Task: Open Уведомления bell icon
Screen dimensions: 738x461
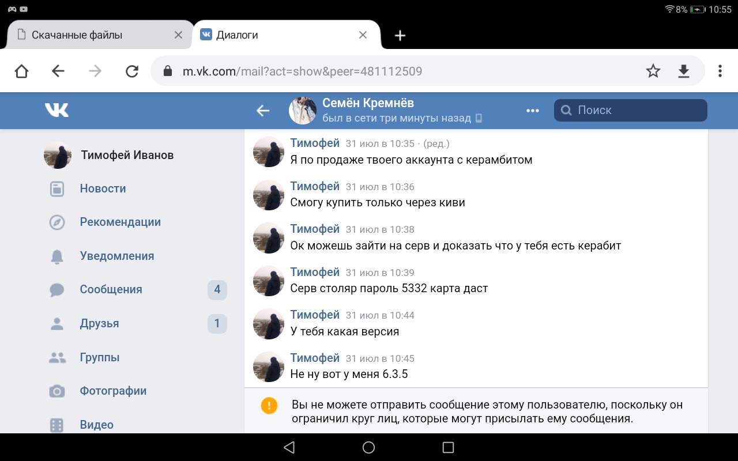Action: [57, 256]
